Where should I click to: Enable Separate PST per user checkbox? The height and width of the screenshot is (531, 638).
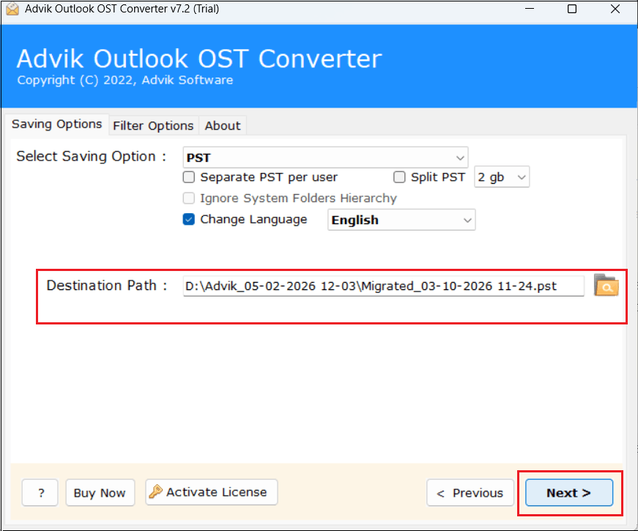click(x=189, y=177)
